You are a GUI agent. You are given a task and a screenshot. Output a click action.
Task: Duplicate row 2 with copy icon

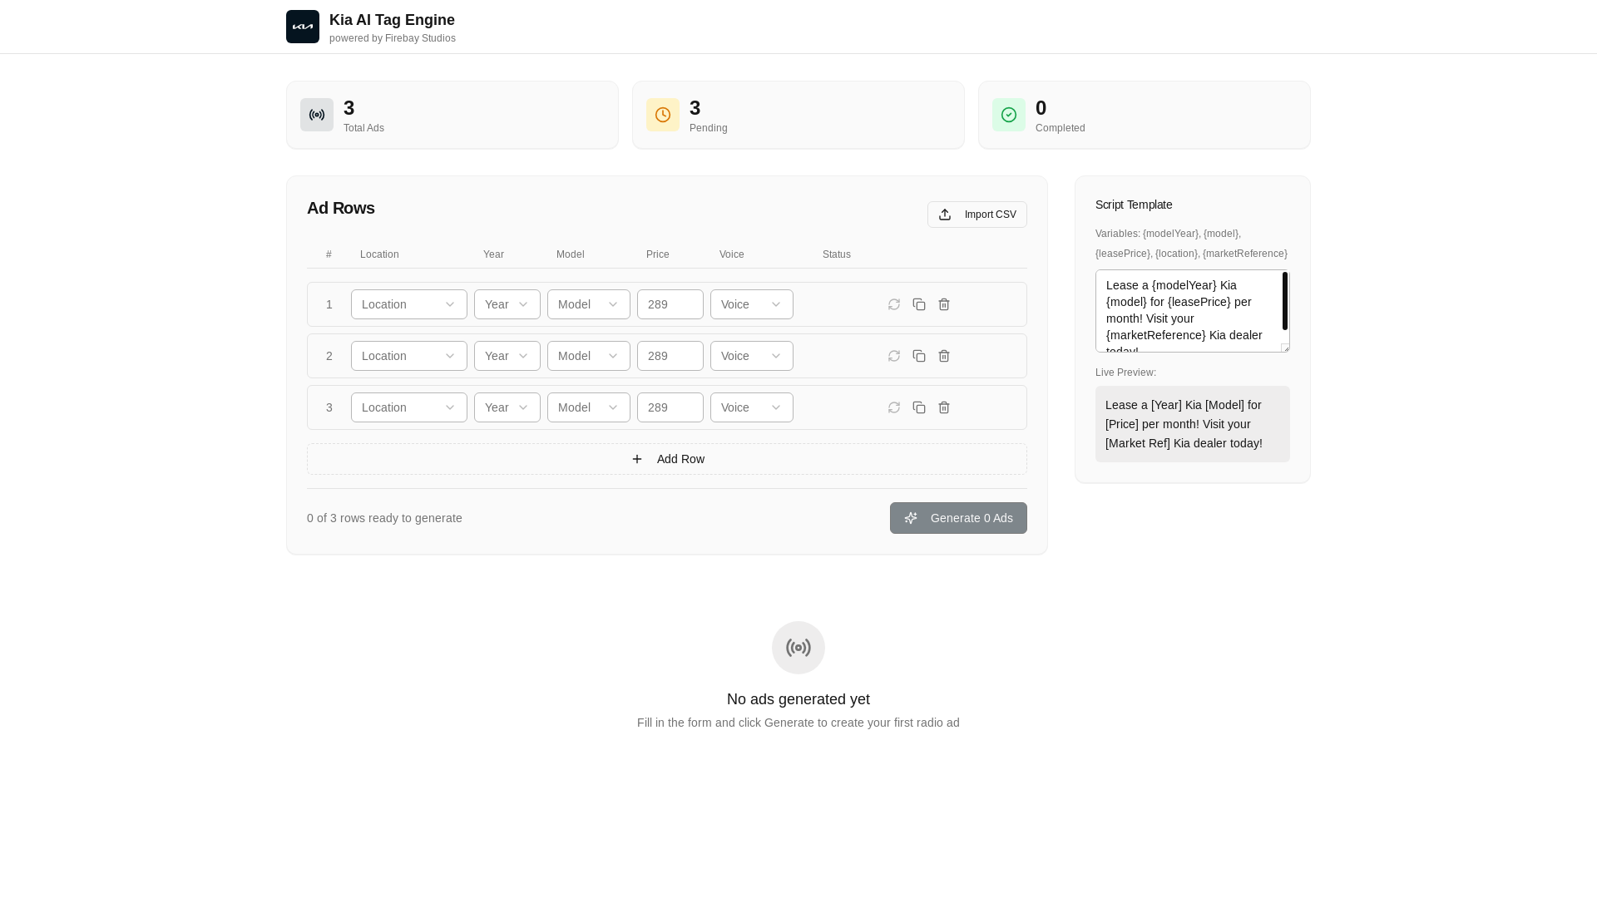point(919,356)
